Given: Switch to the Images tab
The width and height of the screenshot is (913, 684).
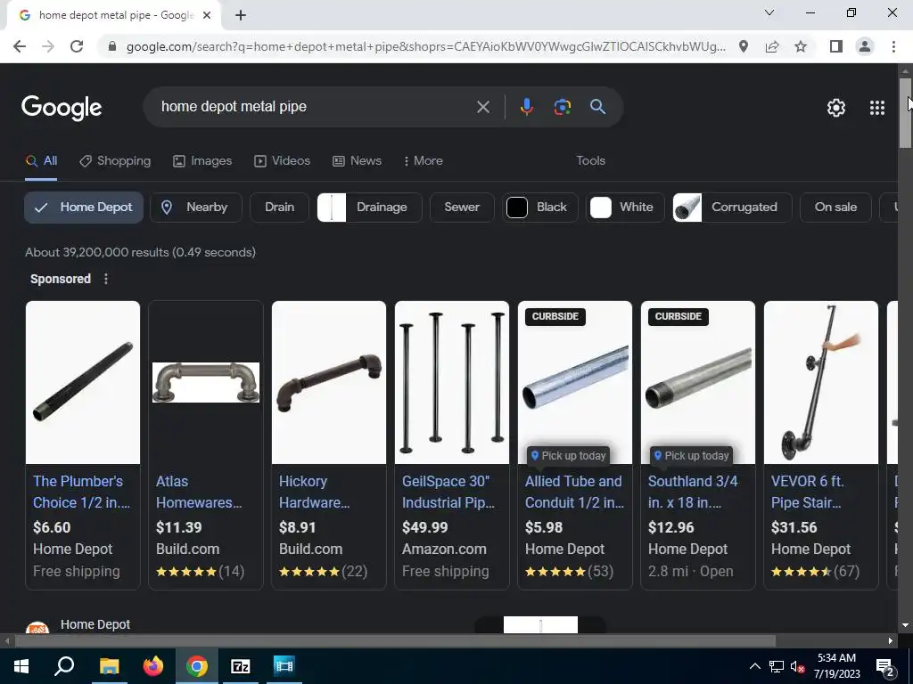Looking at the screenshot, I should pos(202,161).
